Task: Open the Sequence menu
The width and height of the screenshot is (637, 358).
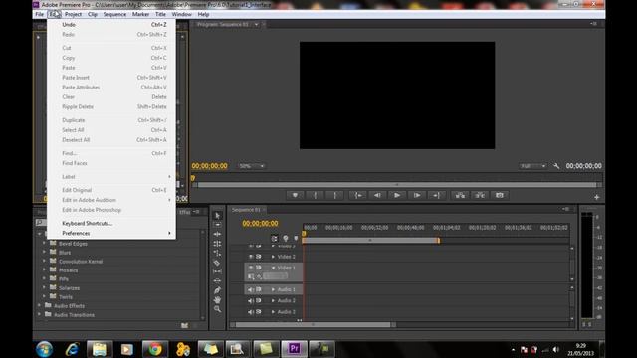Action: tap(114, 14)
